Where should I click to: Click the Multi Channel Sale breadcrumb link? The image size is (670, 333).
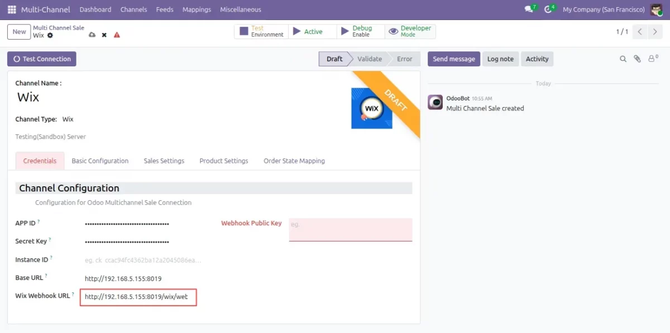59,28
